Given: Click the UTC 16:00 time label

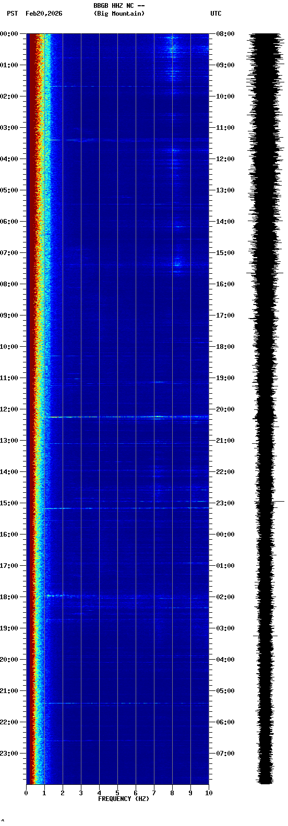Looking at the screenshot, I should point(225,284).
